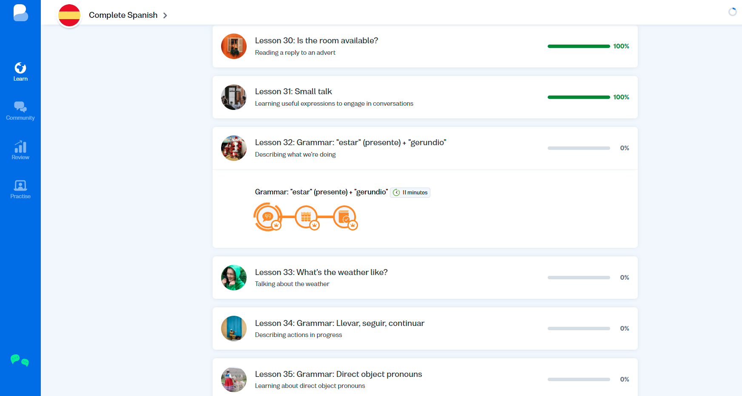Open the Learn section in sidebar
This screenshot has height=396, width=742.
pyautogui.click(x=20, y=72)
